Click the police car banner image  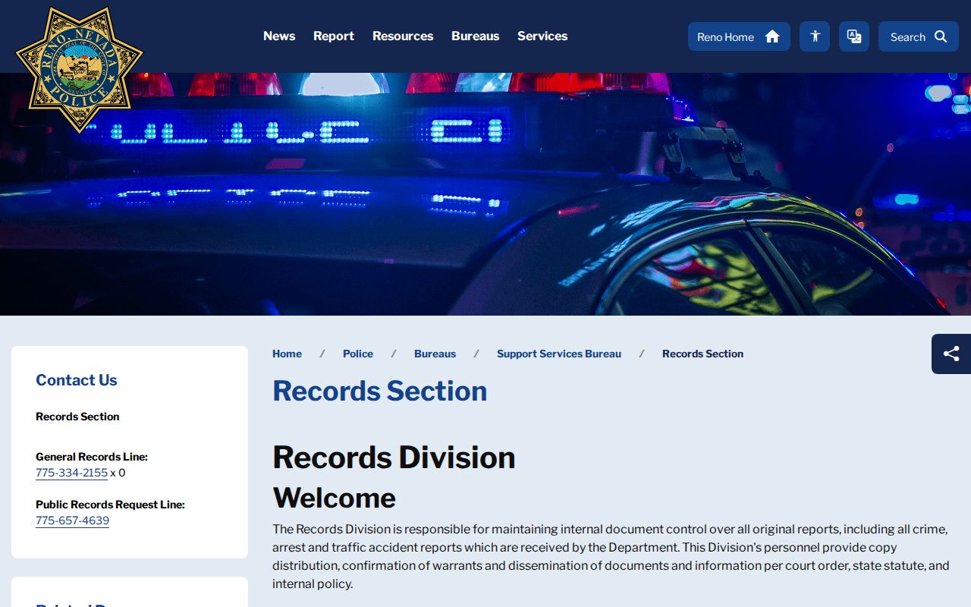(x=485, y=194)
